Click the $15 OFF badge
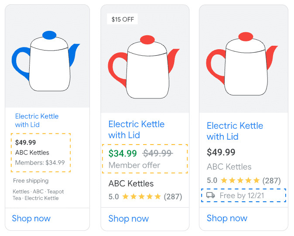This screenshot has width=294, height=236. (x=123, y=19)
